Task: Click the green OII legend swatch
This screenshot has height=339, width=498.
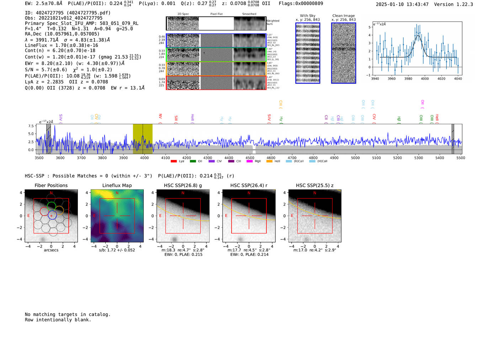Action: tap(193, 161)
